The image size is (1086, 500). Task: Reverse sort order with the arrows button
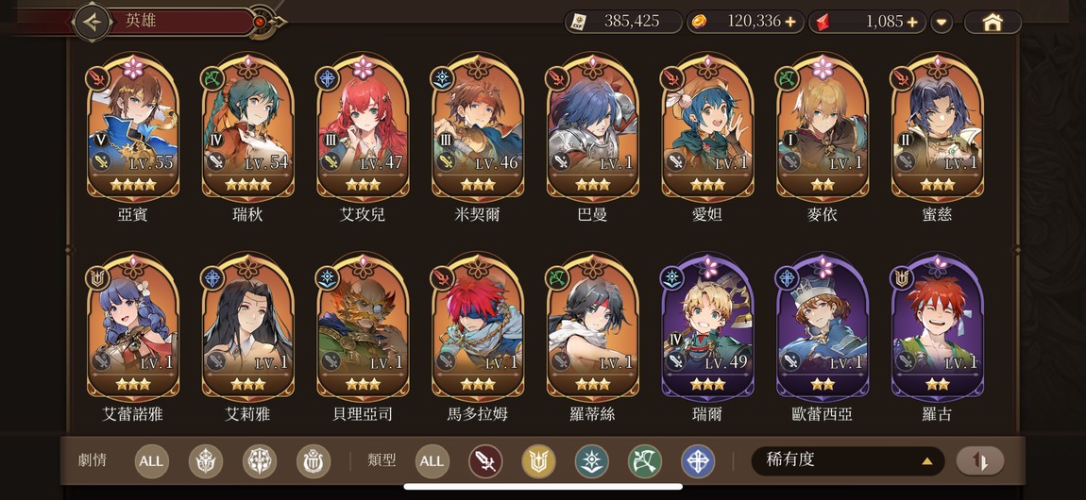click(980, 460)
